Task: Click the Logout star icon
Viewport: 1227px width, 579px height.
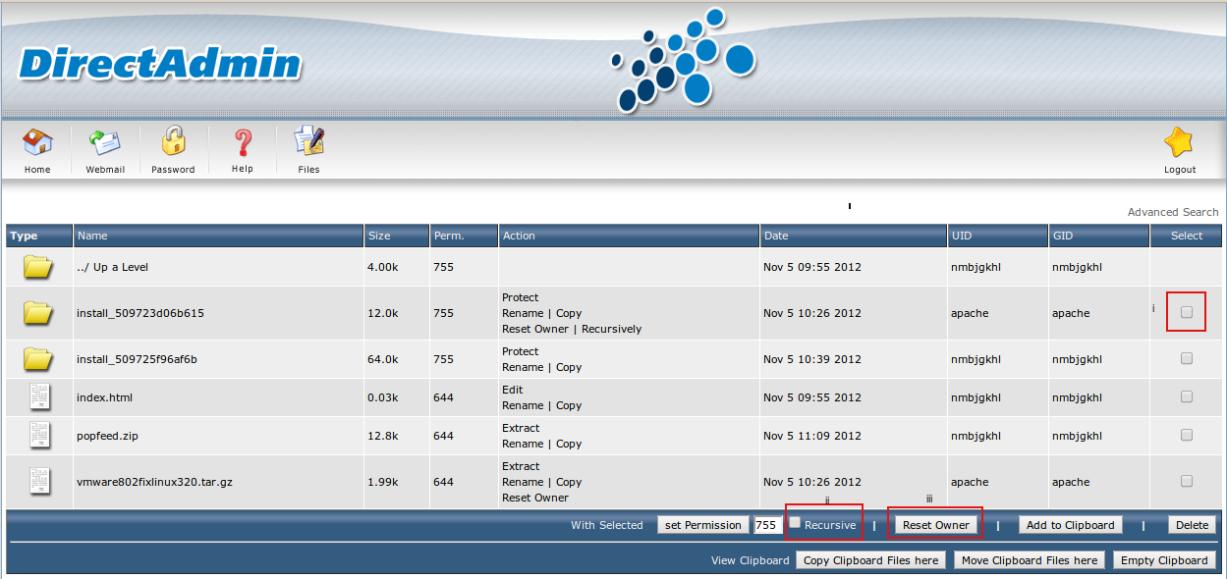Action: pyautogui.click(x=1180, y=143)
